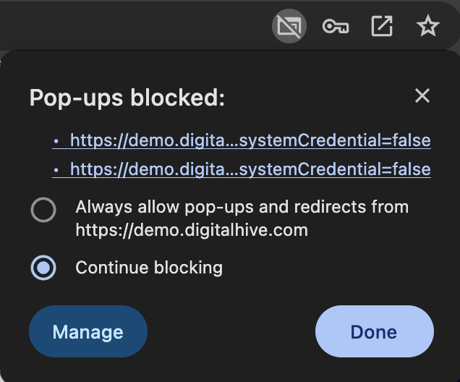Screen dimensions: 460x382
Task: Select the Continue blocking radio button
Action: click(43, 268)
